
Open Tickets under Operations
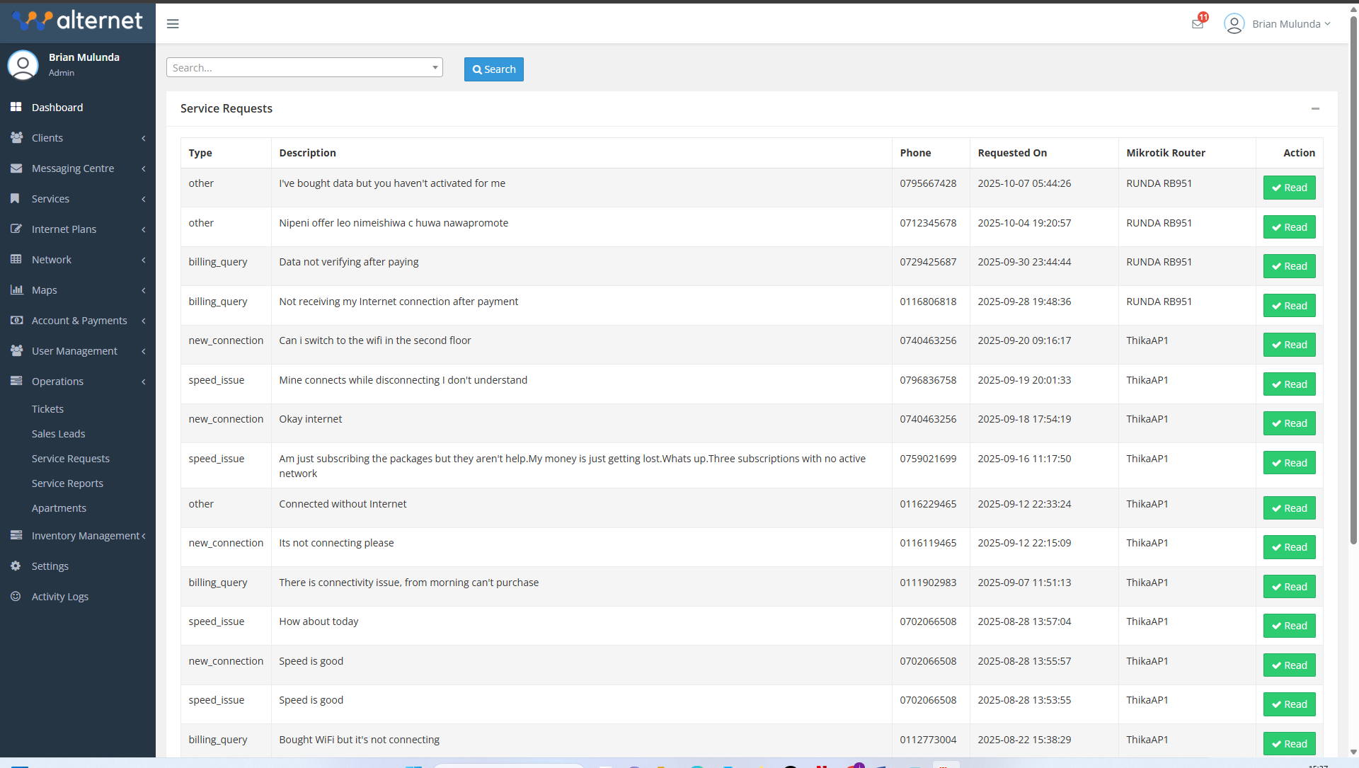point(47,408)
